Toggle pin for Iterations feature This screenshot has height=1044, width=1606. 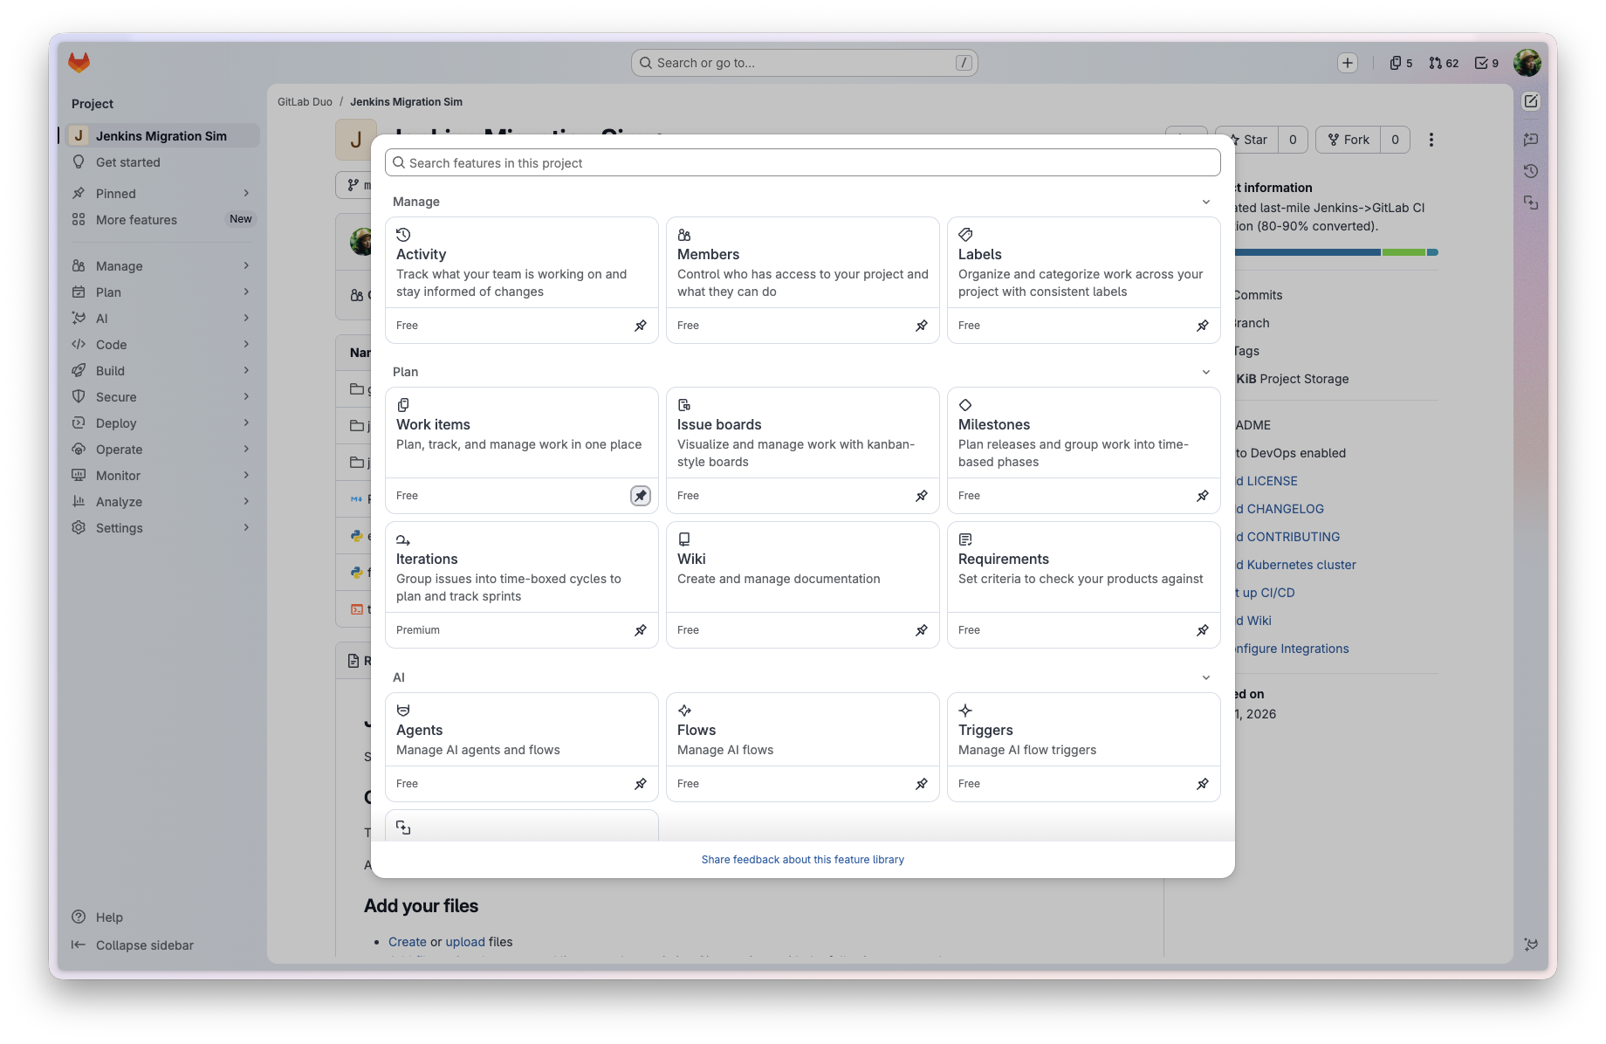click(641, 630)
